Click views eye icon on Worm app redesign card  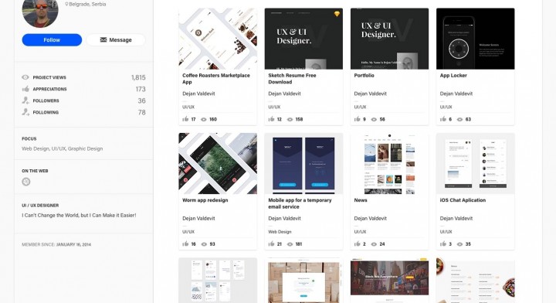pos(204,244)
